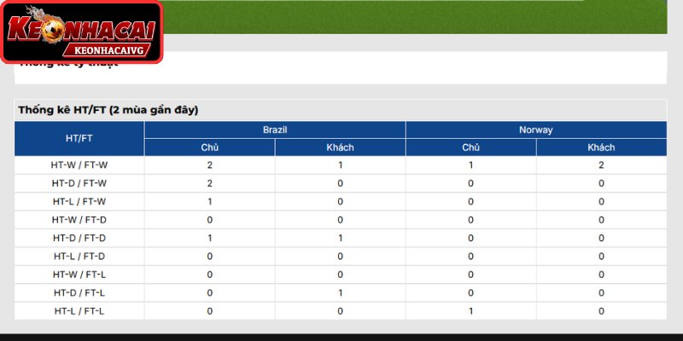Select the 'HT-W / FT-D' row label

(79, 220)
